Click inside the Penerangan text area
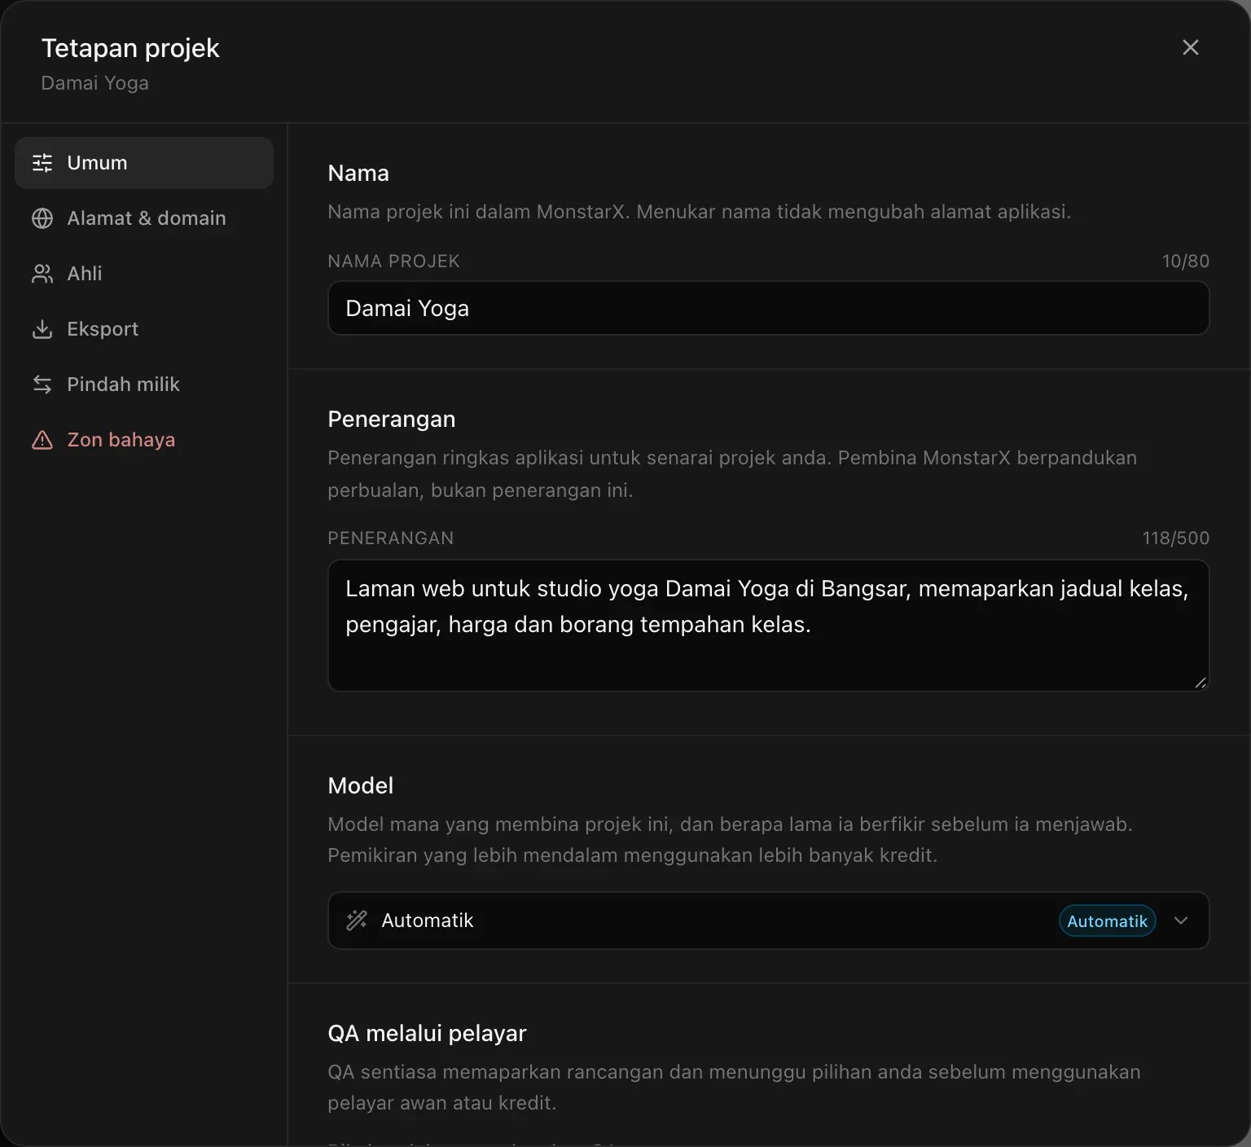This screenshot has width=1251, height=1147. pos(768,626)
